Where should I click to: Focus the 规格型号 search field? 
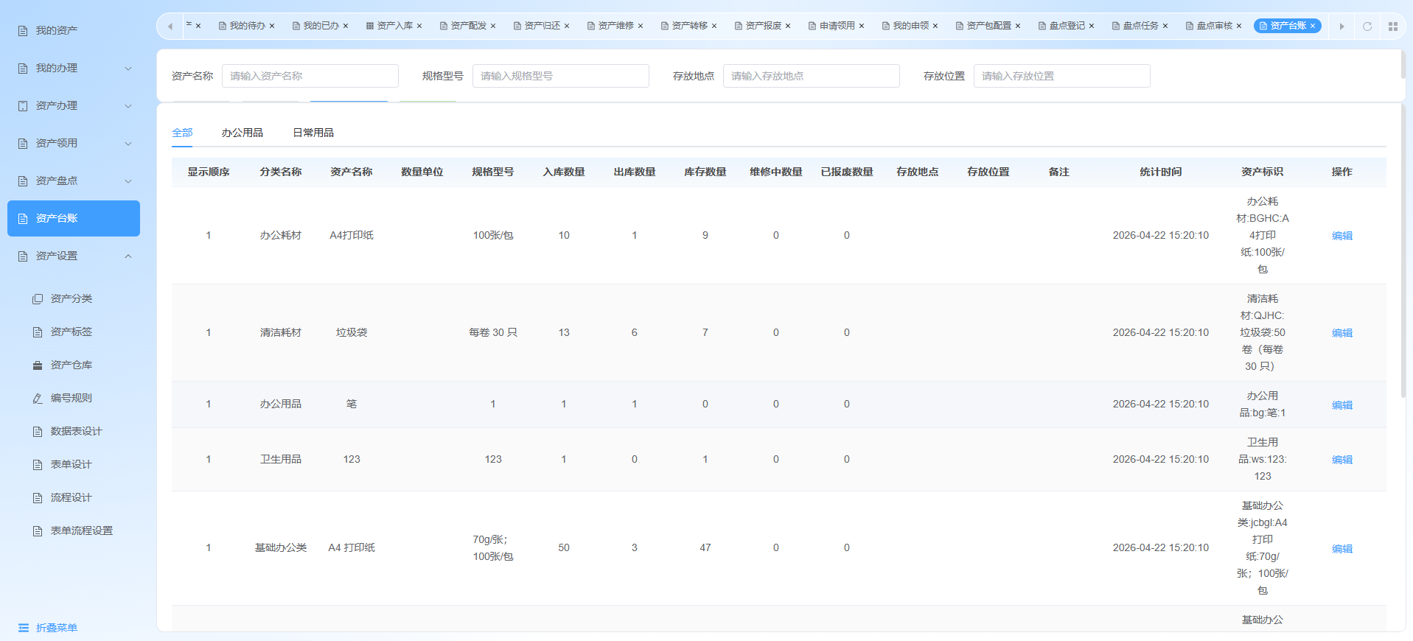coord(561,76)
